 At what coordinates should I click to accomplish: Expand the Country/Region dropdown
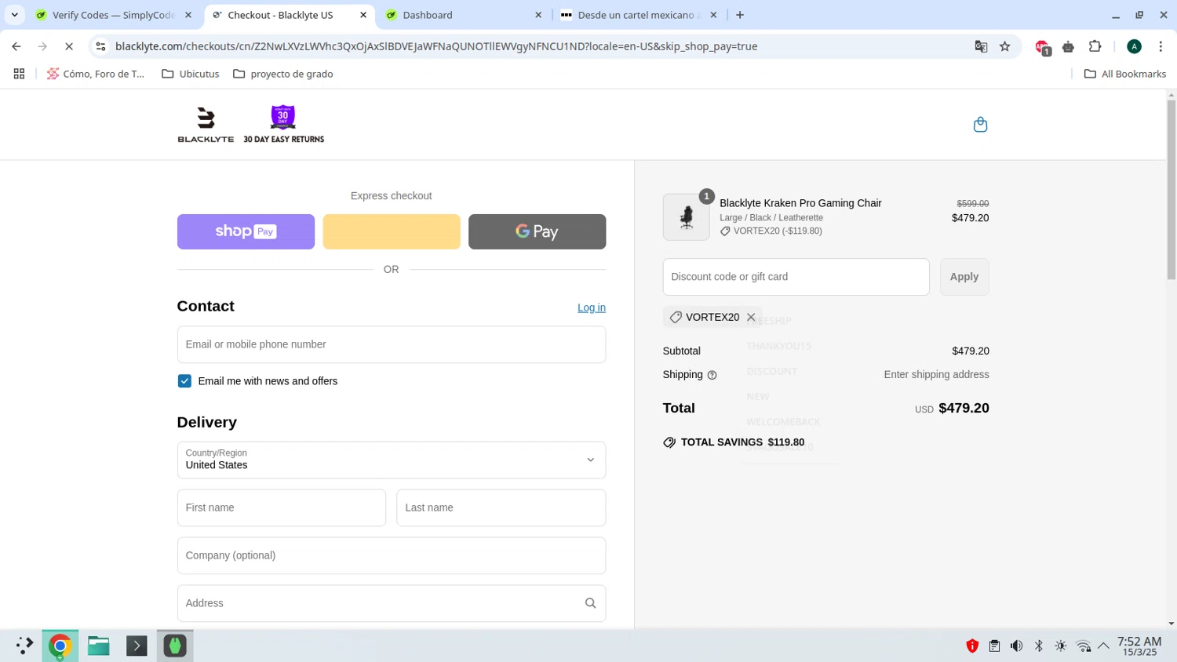tap(392, 460)
